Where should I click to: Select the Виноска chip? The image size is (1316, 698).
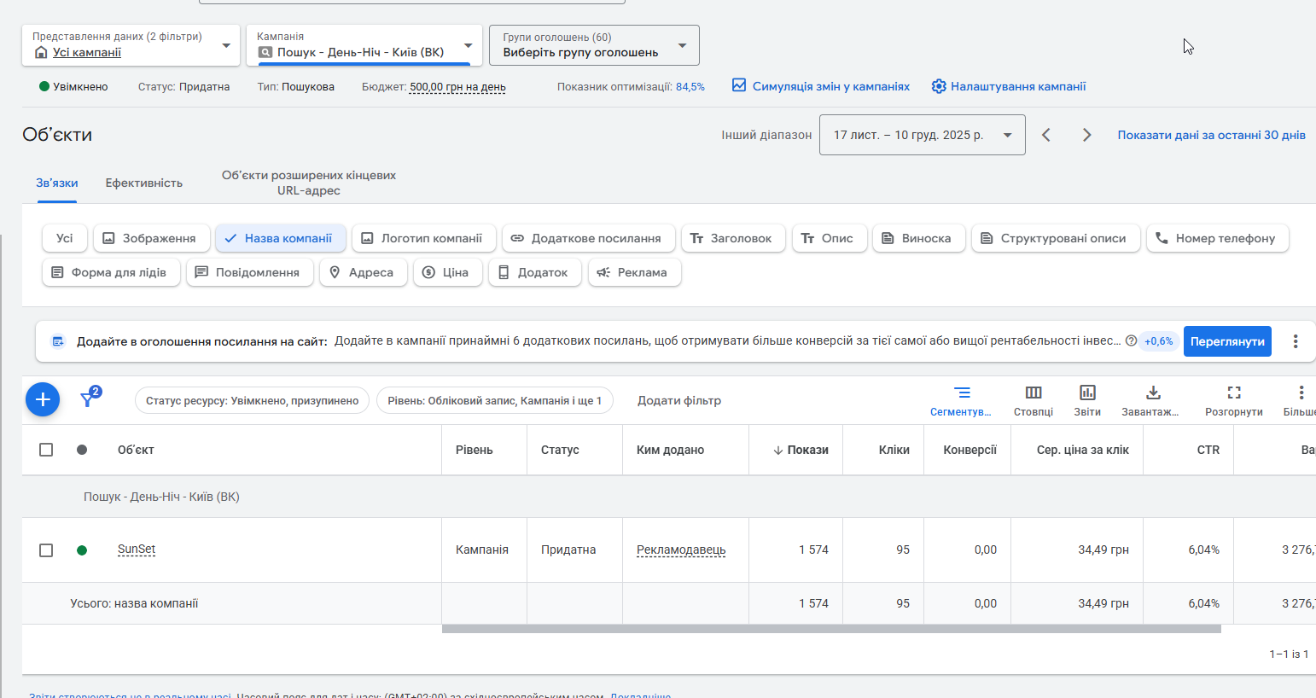point(919,238)
